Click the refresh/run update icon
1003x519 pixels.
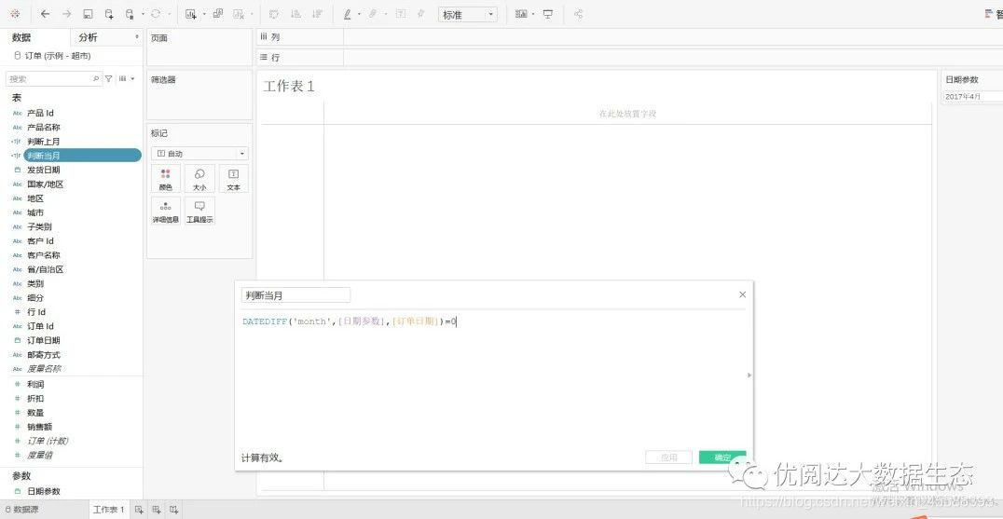point(155,13)
